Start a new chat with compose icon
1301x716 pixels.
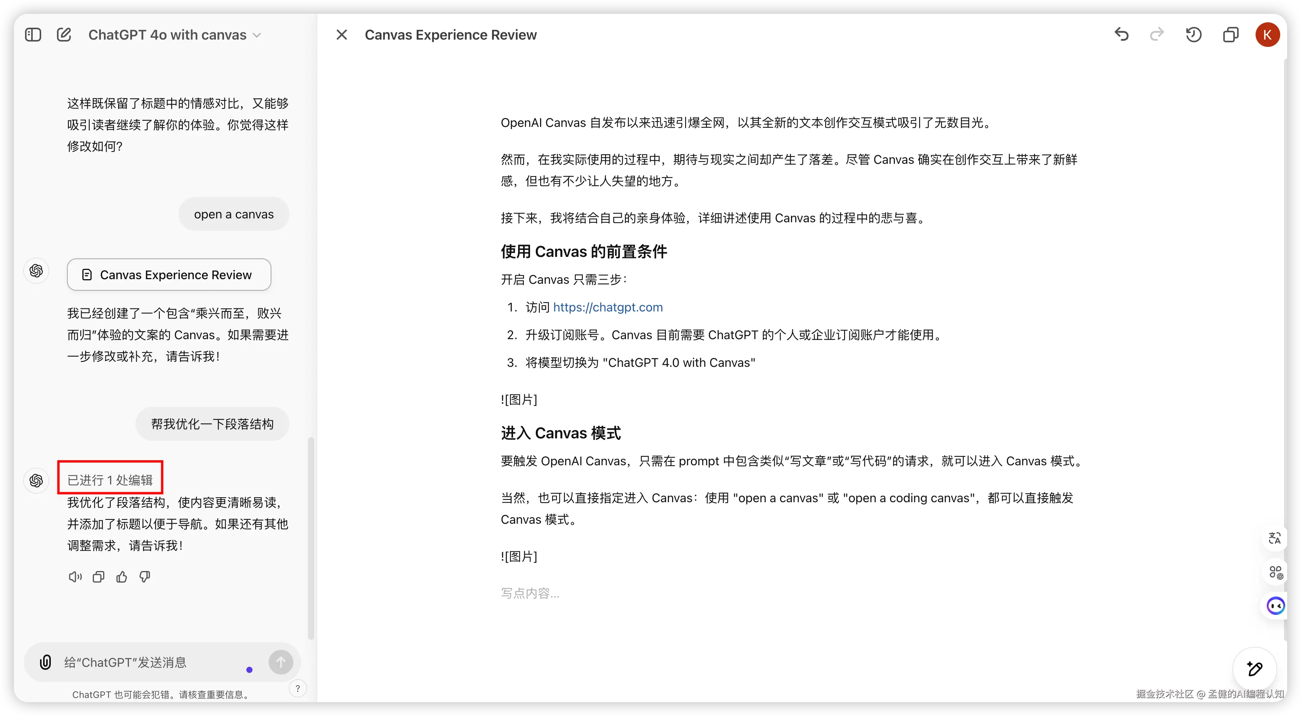coord(64,35)
